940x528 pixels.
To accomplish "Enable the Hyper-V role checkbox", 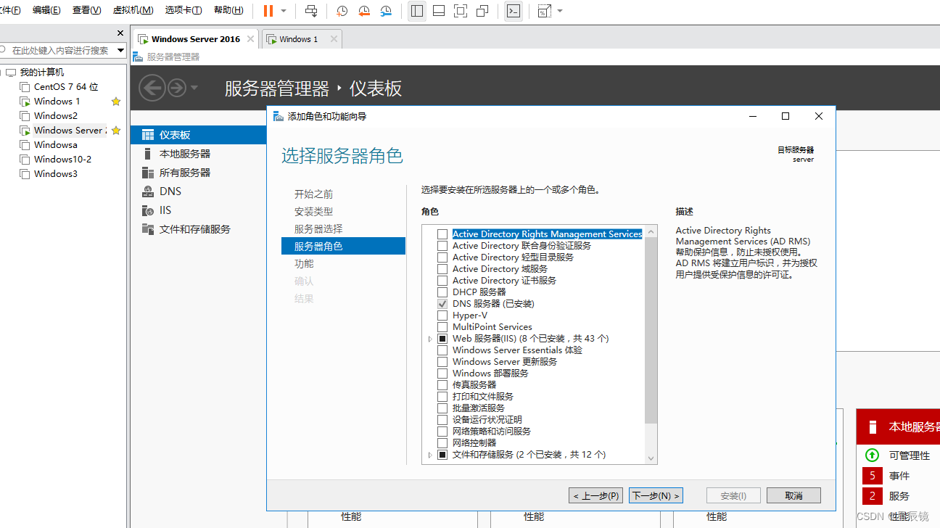I will (442, 315).
